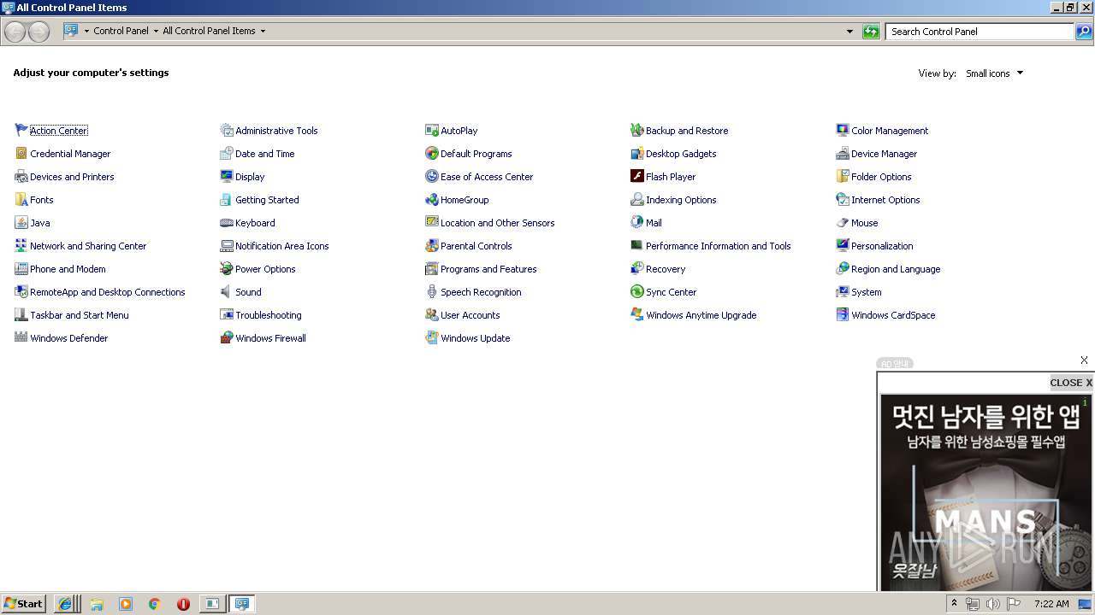Open the Mail icon
Viewport: 1095px width, 615px height.
637,222
